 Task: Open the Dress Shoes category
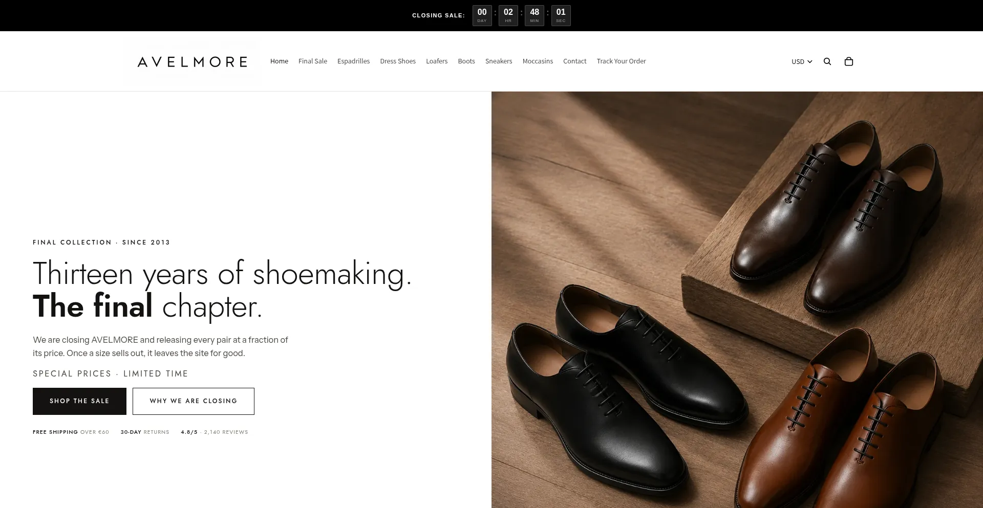398,61
